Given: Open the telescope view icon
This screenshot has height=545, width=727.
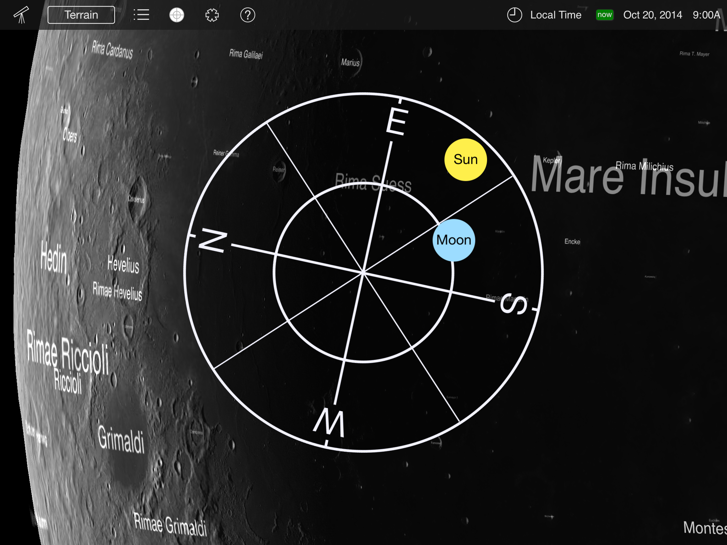Looking at the screenshot, I should click(21, 15).
